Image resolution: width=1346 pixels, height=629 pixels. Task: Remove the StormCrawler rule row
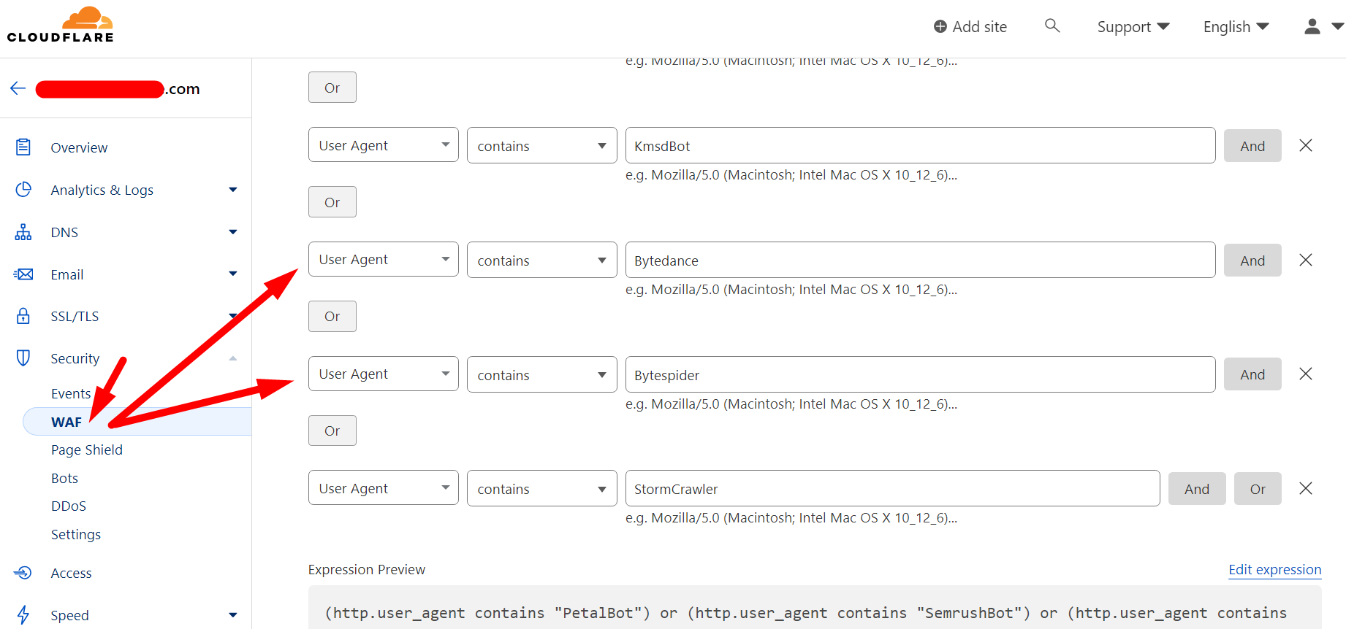(x=1306, y=488)
